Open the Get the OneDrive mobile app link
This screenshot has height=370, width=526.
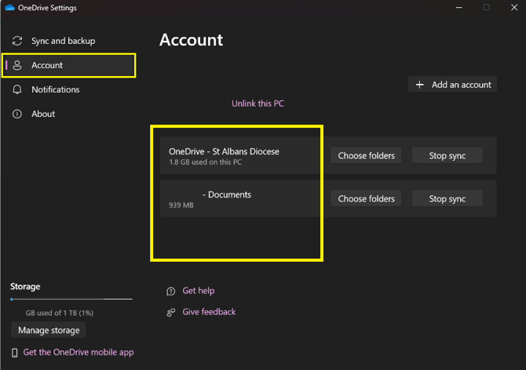pos(79,353)
